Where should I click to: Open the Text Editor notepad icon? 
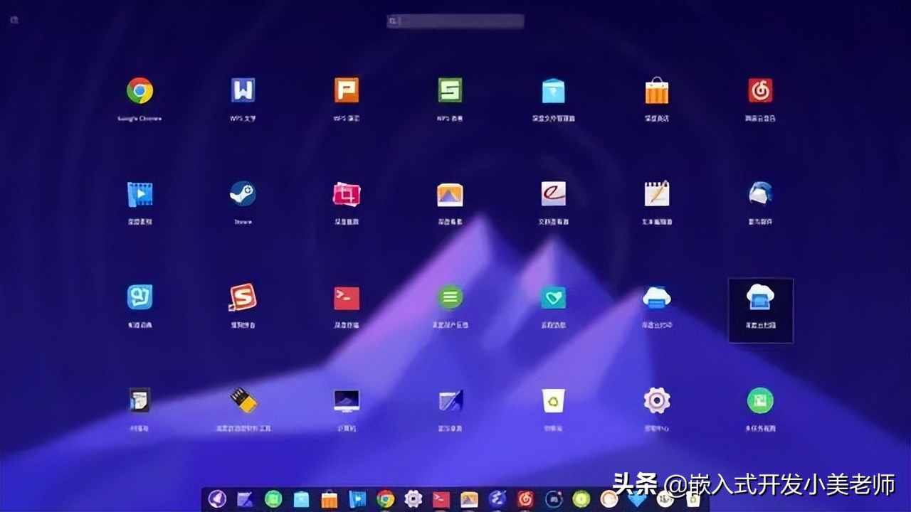coord(657,193)
